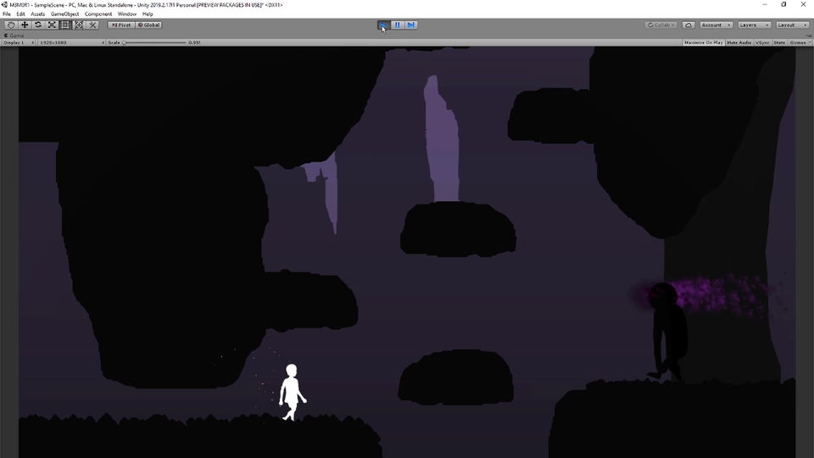Open the Layout dropdown
814x458 pixels.
click(x=792, y=25)
